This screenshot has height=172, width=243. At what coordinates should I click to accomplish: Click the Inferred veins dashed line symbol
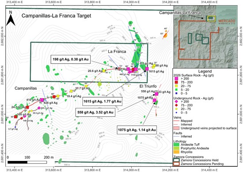pyautogui.click(x=176, y=124)
